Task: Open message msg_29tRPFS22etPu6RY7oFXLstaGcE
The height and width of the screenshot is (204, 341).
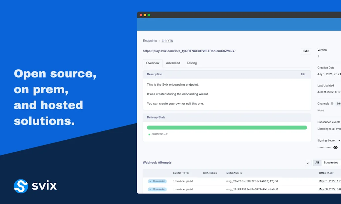Action: click(252, 189)
